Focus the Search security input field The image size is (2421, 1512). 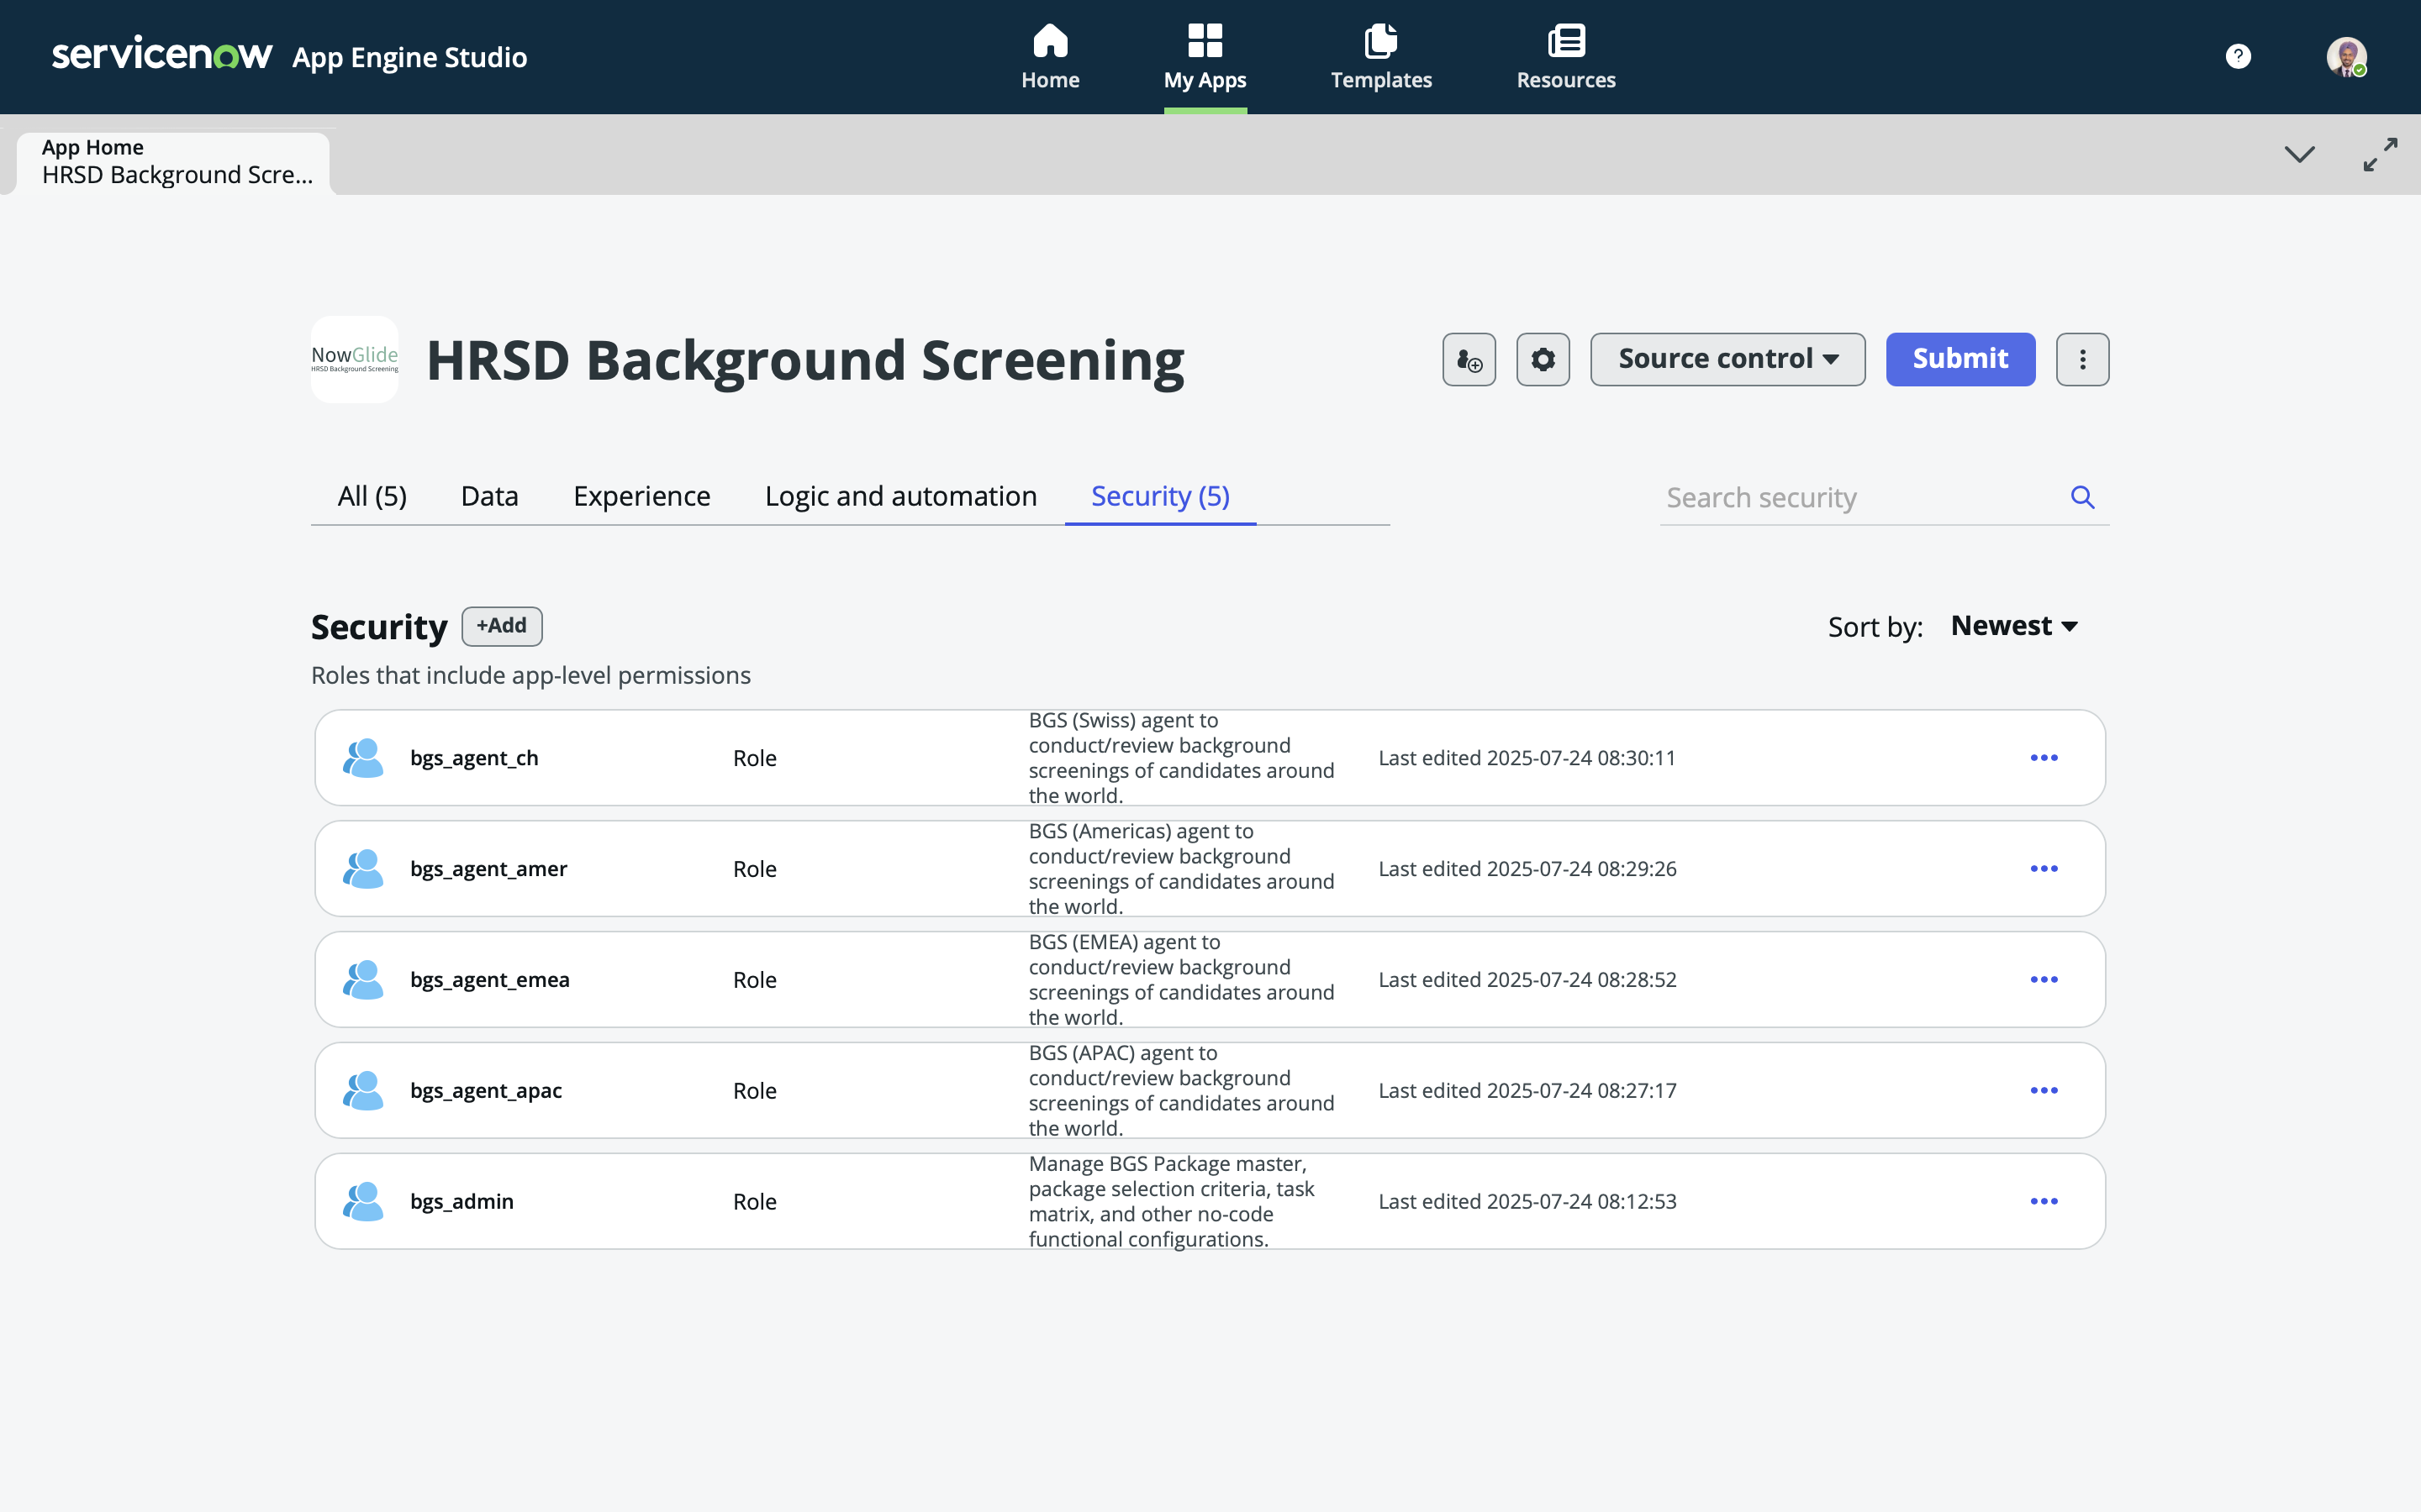click(x=1861, y=497)
